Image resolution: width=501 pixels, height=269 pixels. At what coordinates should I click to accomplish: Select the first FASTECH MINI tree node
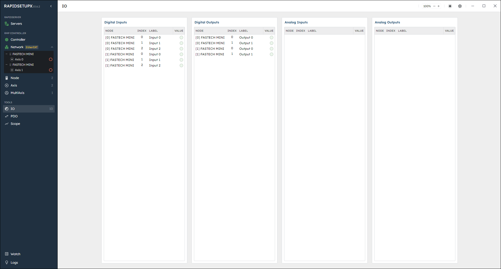click(x=23, y=54)
